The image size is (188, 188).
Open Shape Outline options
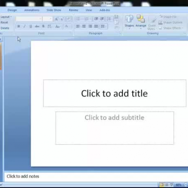(170, 23)
